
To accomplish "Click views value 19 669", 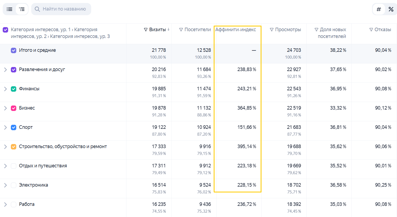I will pos(294,166).
